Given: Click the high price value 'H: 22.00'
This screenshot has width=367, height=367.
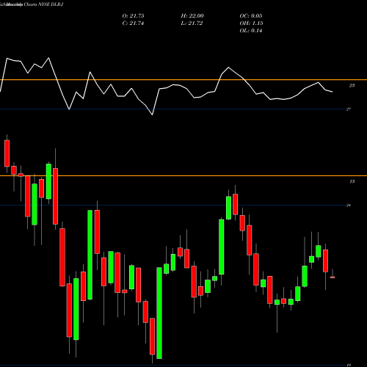Looking at the screenshot, I should 192,16.
